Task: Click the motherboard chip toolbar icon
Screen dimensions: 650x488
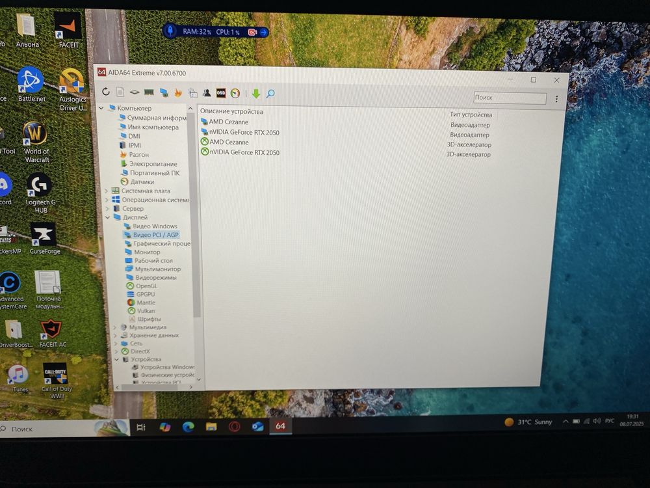Action: (x=135, y=92)
